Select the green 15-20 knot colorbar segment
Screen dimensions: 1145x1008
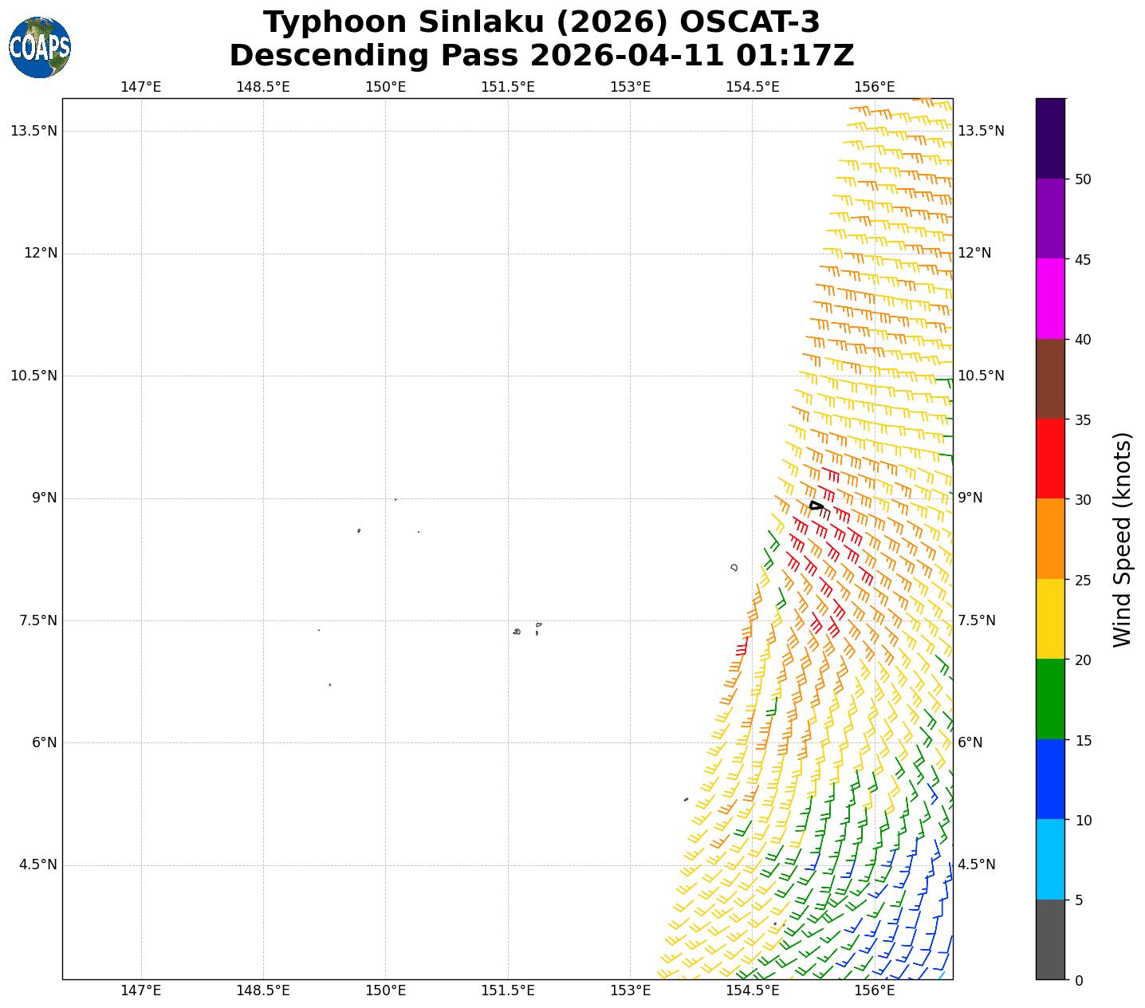point(1050,699)
